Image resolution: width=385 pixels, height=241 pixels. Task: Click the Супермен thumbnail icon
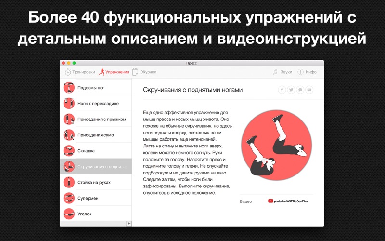(69, 198)
